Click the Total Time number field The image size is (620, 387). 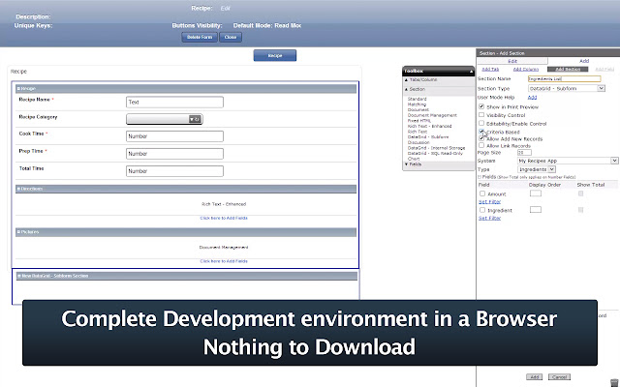pyautogui.click(x=174, y=171)
